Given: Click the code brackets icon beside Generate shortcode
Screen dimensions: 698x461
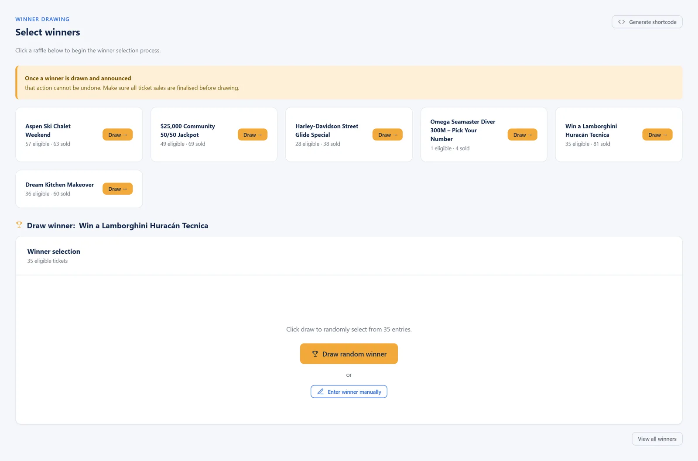Looking at the screenshot, I should coord(621,22).
